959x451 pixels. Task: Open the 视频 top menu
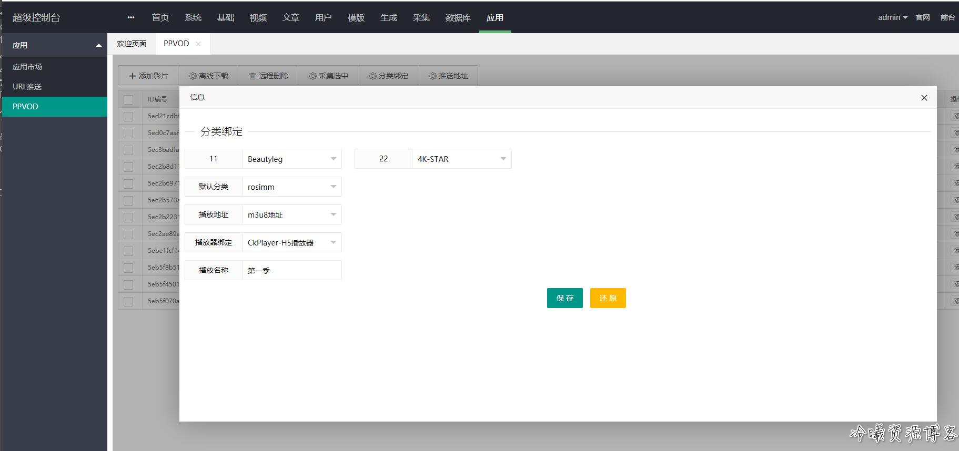258,17
